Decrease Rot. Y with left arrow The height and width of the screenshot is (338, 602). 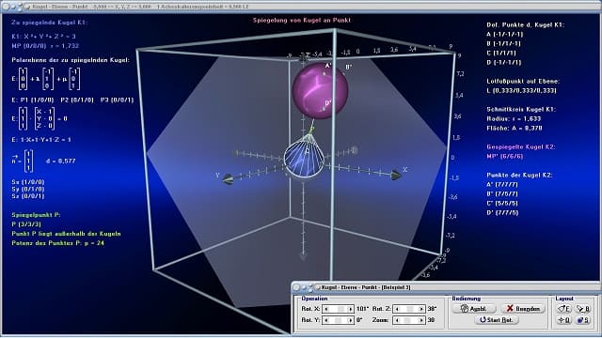[326, 320]
